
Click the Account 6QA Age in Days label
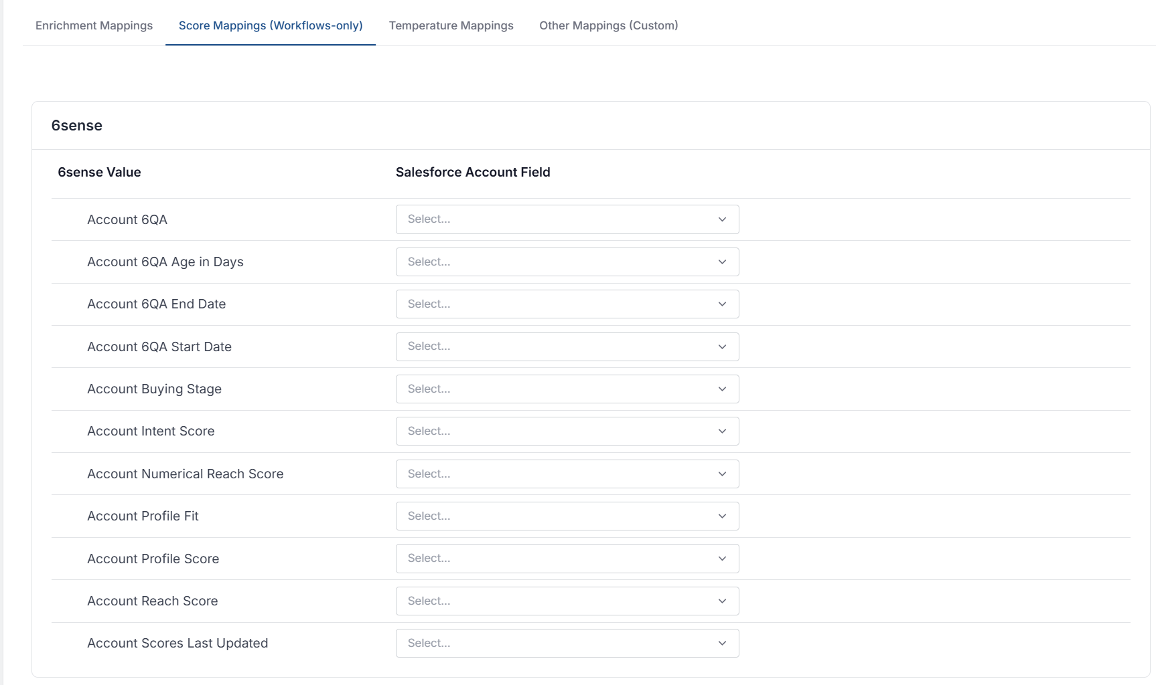(x=165, y=262)
